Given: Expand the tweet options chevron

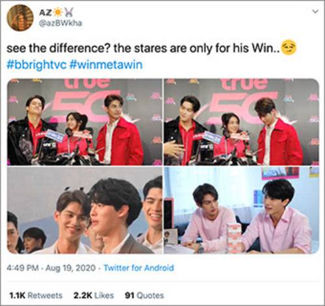Looking at the screenshot, I should pyautogui.click(x=315, y=11).
